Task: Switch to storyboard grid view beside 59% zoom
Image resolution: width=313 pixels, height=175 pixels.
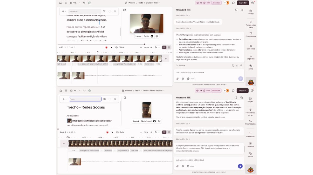Action: 169,132
